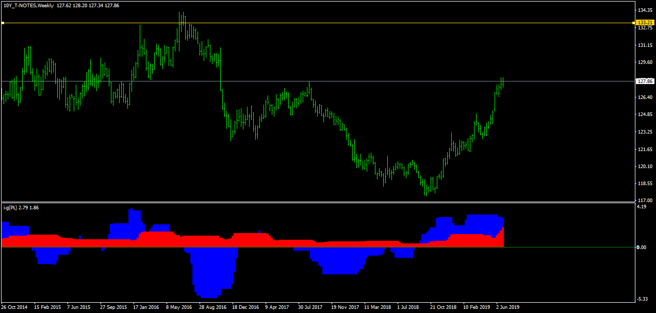The height and width of the screenshot is (313, 656).
Task: Click the 27 Sep 2015 date label
Action: point(113,307)
